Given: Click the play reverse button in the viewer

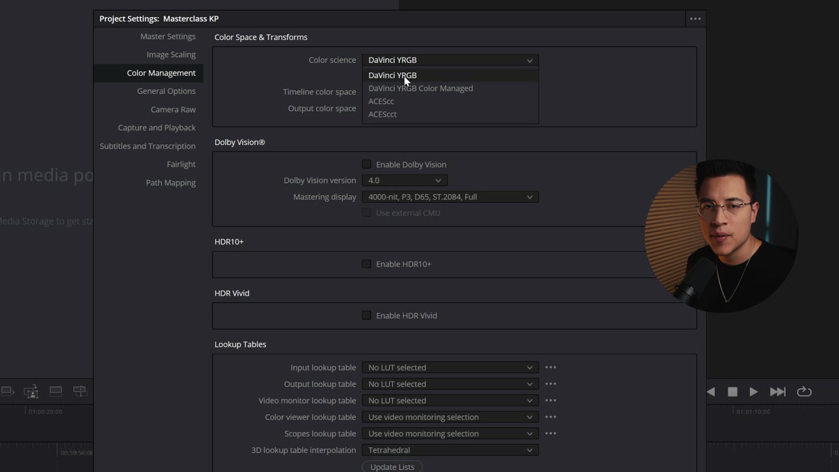Looking at the screenshot, I should (711, 392).
